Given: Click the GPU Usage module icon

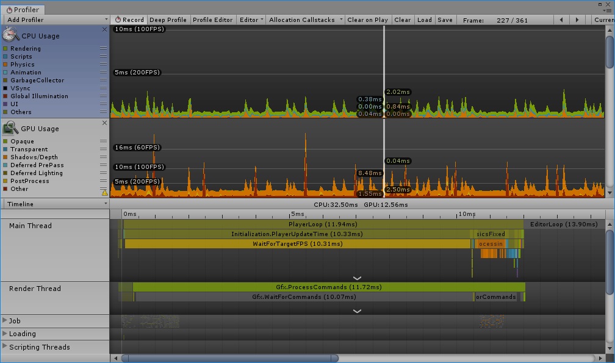Looking at the screenshot, I should [x=10, y=128].
